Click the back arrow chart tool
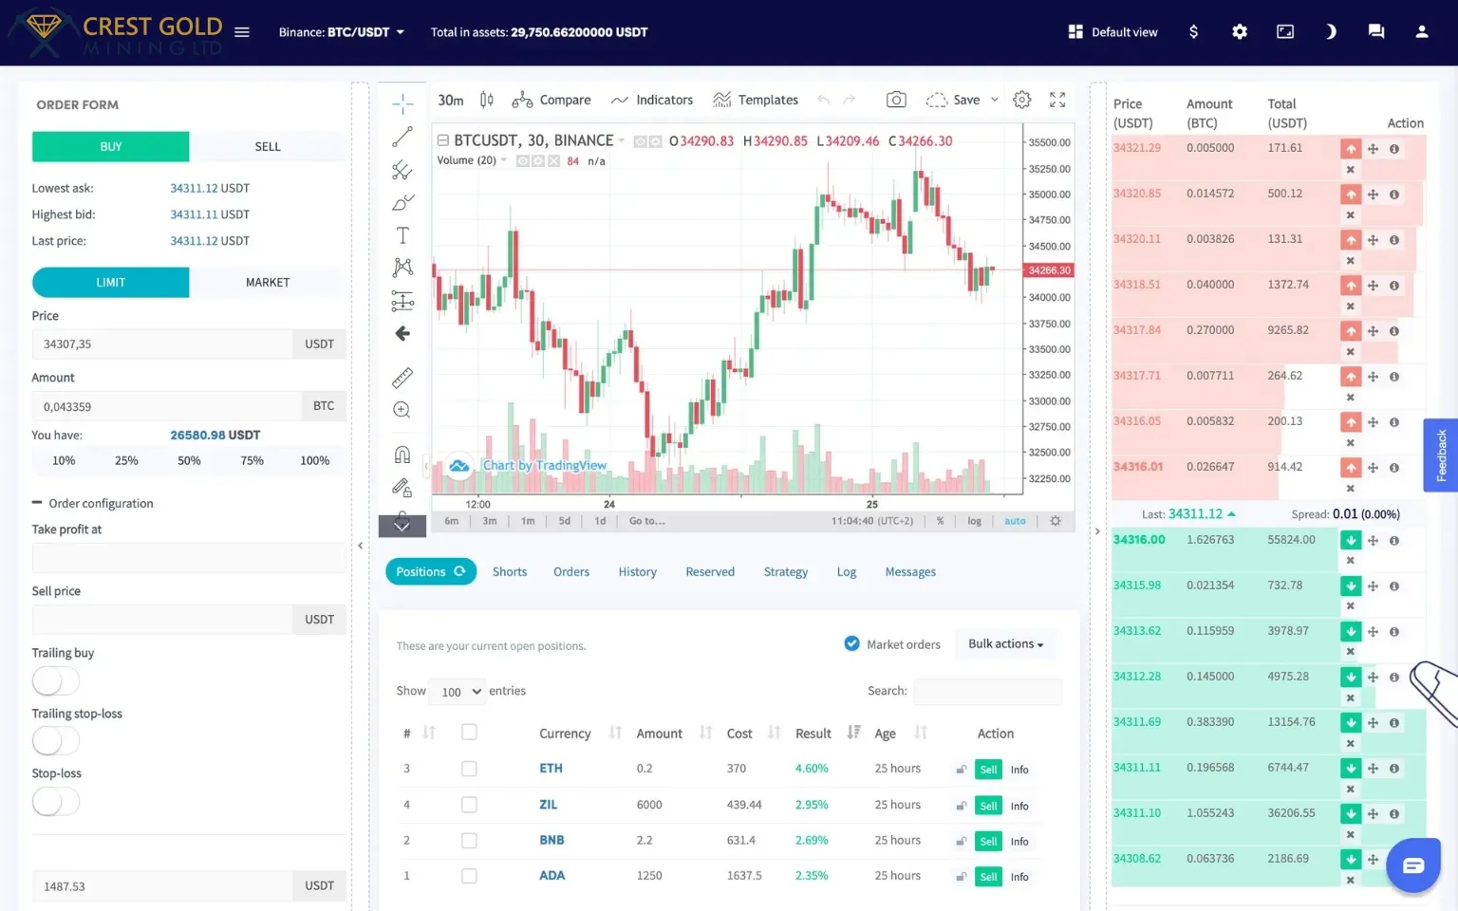1458x911 pixels. 402,333
